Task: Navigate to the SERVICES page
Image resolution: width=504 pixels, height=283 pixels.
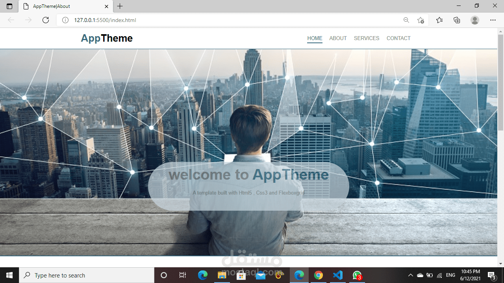Action: pyautogui.click(x=366, y=38)
